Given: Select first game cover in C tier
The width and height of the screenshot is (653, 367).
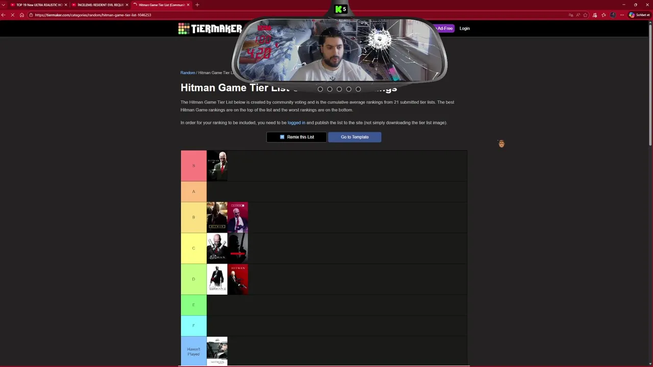Looking at the screenshot, I should pos(217,248).
